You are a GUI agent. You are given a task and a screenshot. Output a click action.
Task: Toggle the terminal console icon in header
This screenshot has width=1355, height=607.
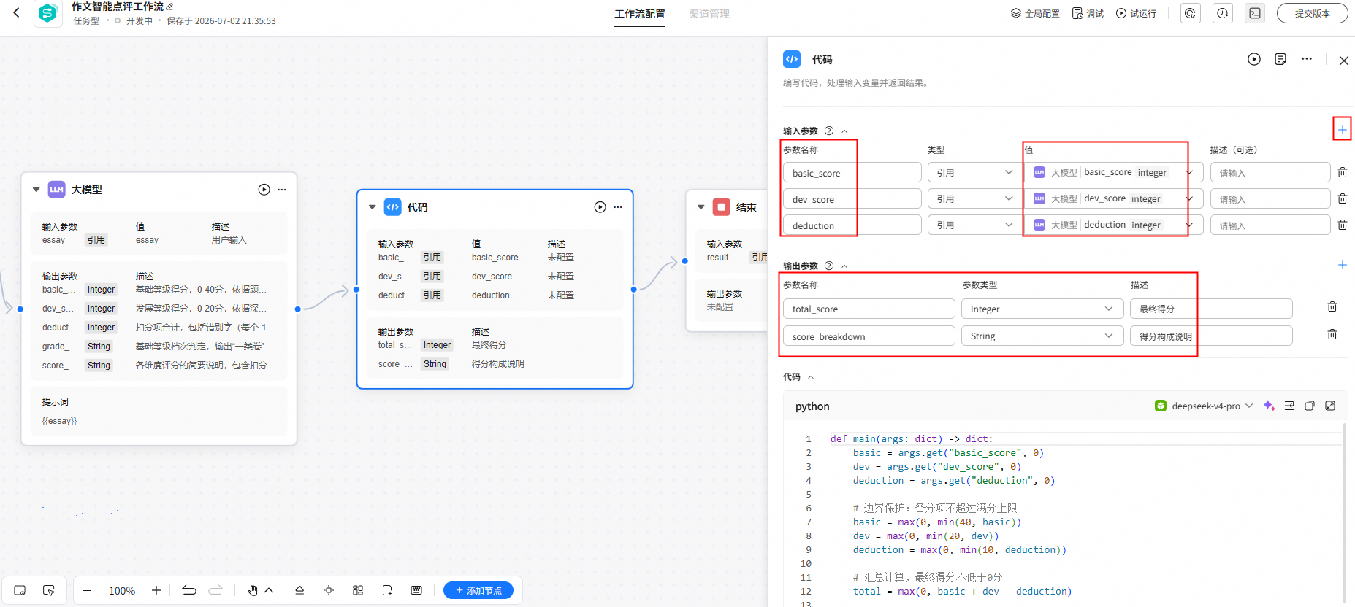pyautogui.click(x=1255, y=13)
